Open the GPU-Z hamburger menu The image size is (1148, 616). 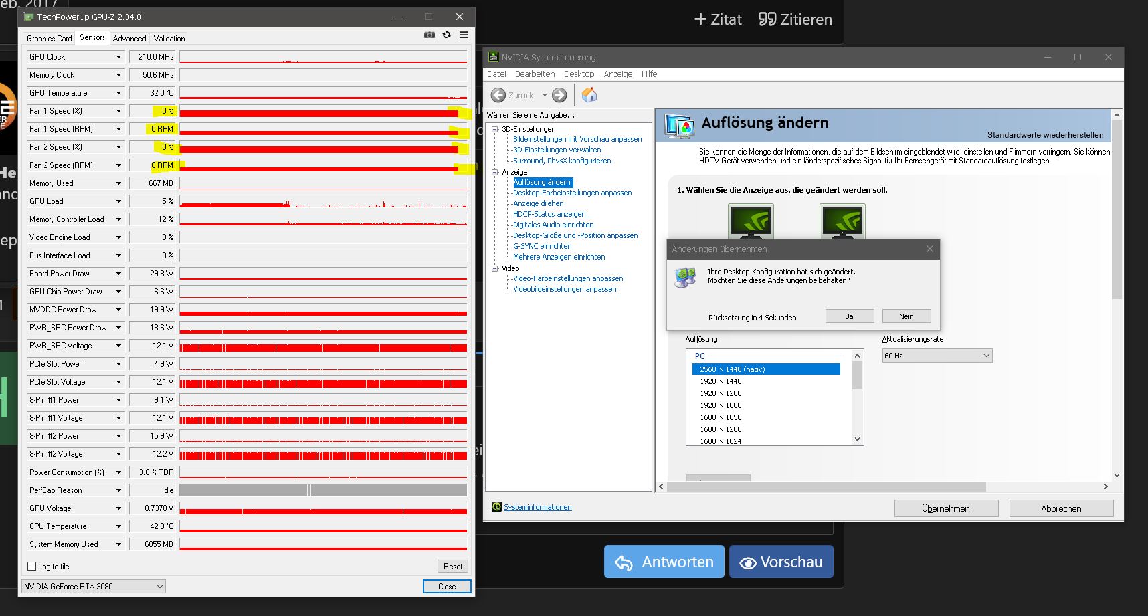pos(464,35)
